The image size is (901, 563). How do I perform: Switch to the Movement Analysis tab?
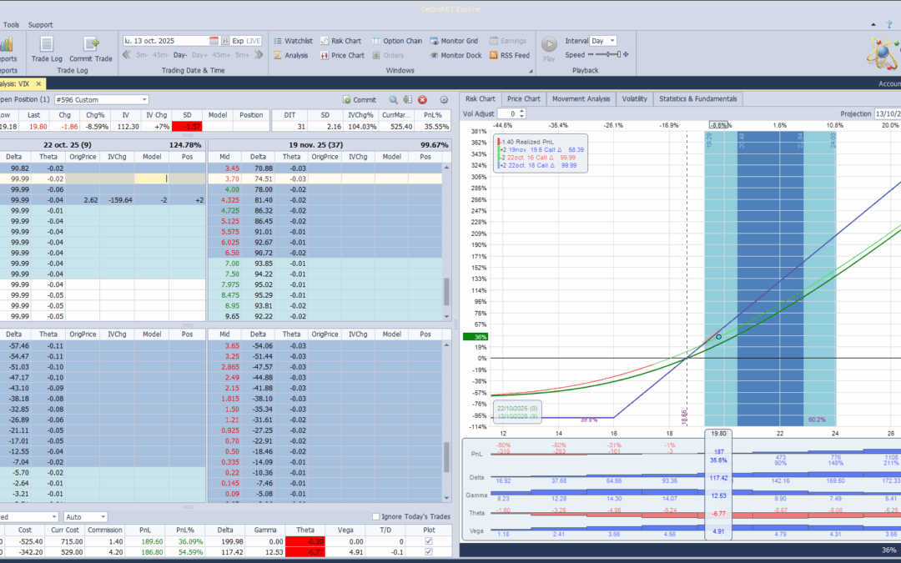point(581,98)
